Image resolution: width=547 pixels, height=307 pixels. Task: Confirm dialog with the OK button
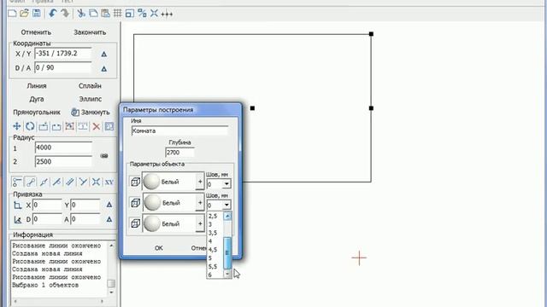pos(159,248)
